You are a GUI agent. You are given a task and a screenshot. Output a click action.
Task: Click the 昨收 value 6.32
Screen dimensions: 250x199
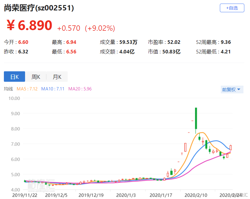23,52
